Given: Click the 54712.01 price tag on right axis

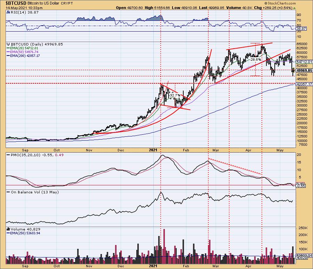Looking at the screenshot, I should pos(304,62).
